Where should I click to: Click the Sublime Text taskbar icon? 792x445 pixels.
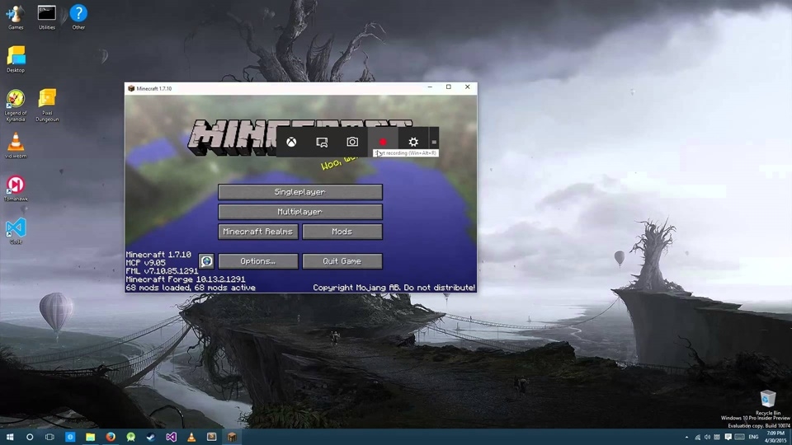click(212, 437)
